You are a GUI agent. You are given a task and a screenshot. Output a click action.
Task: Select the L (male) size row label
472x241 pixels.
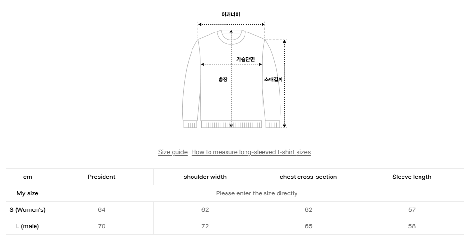tap(28, 226)
